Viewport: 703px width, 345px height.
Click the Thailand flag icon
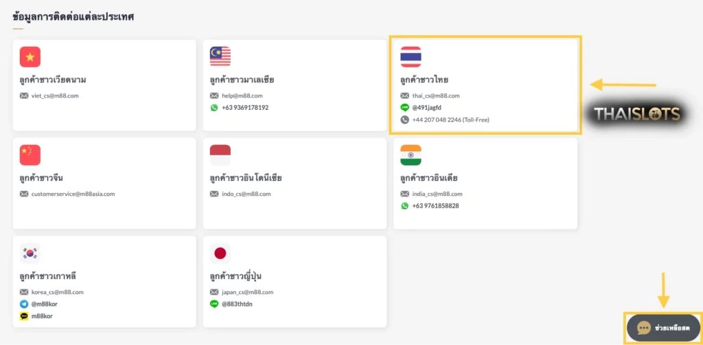click(x=411, y=57)
